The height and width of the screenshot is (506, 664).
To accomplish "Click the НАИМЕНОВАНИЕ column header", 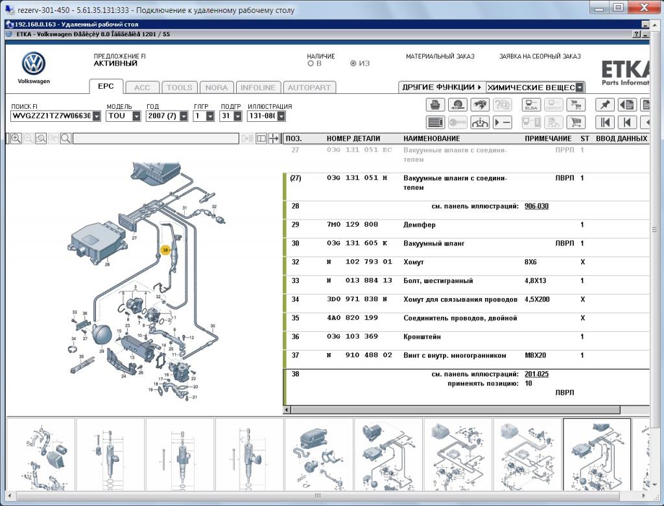I will coord(431,139).
